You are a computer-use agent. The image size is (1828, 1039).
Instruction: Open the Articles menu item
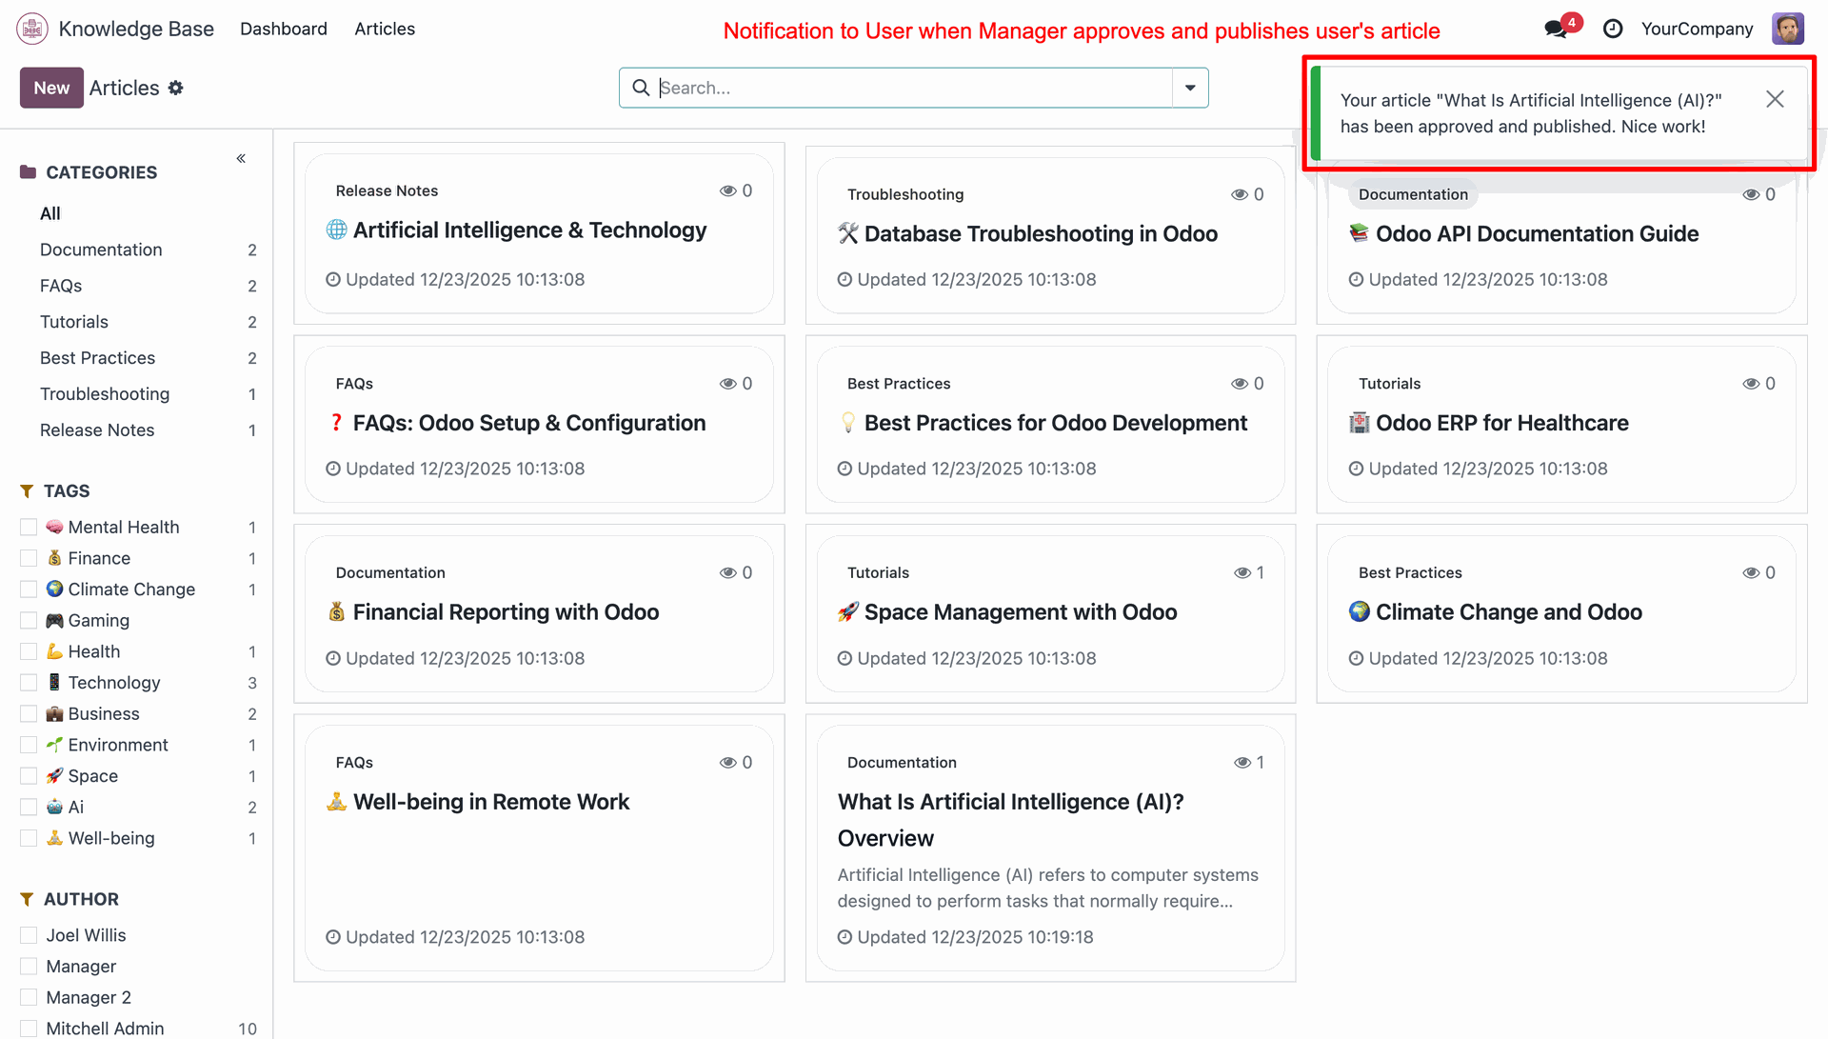tap(385, 29)
